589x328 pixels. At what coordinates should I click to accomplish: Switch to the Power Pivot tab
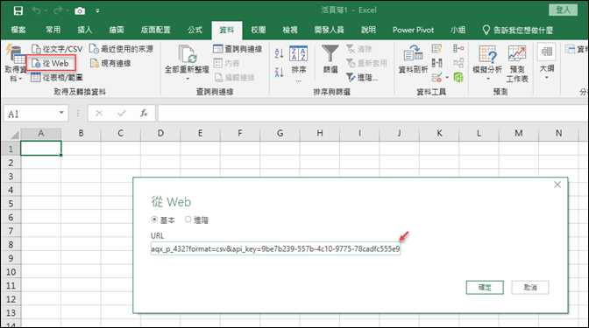tap(413, 30)
